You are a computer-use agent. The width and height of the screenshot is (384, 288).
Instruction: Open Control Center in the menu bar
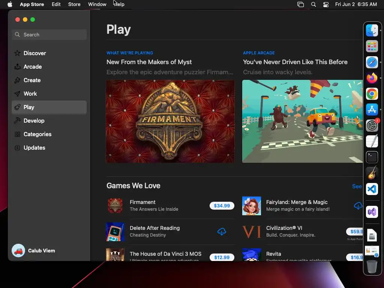(326, 4)
